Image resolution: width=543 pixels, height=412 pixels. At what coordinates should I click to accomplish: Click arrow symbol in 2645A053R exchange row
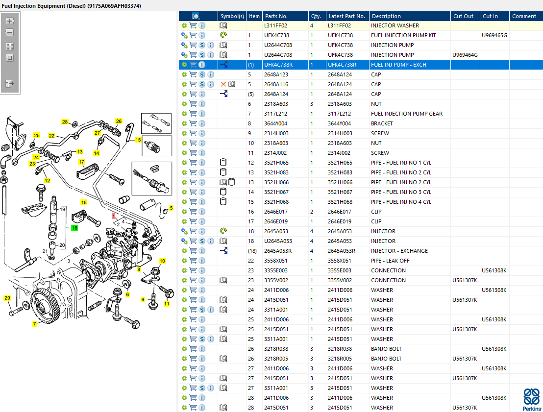(223, 251)
